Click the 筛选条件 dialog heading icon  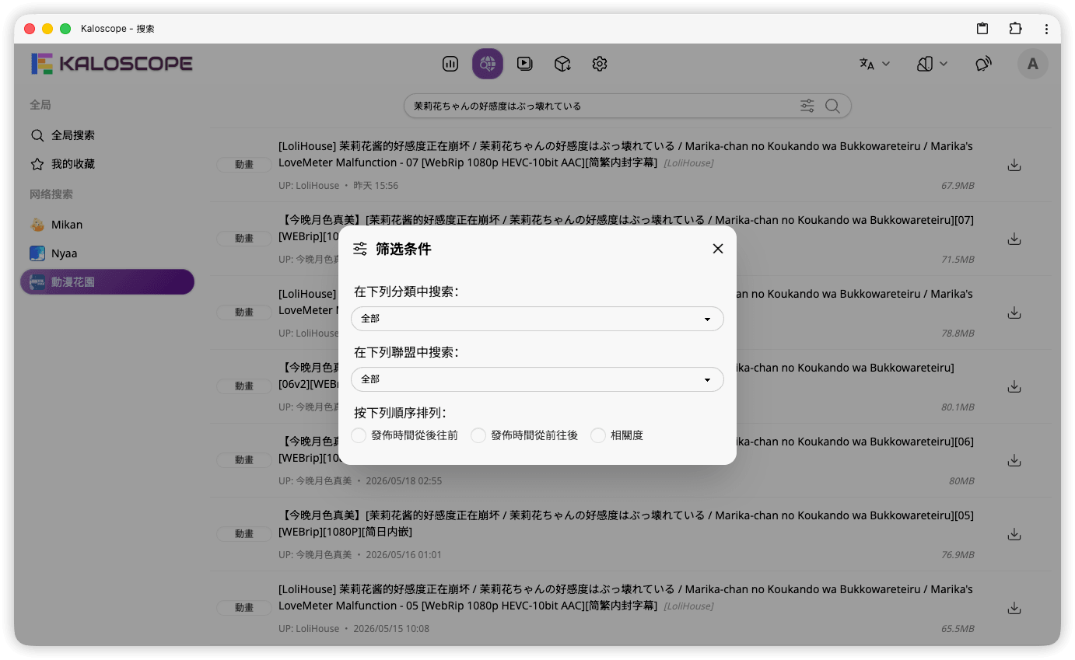point(360,249)
